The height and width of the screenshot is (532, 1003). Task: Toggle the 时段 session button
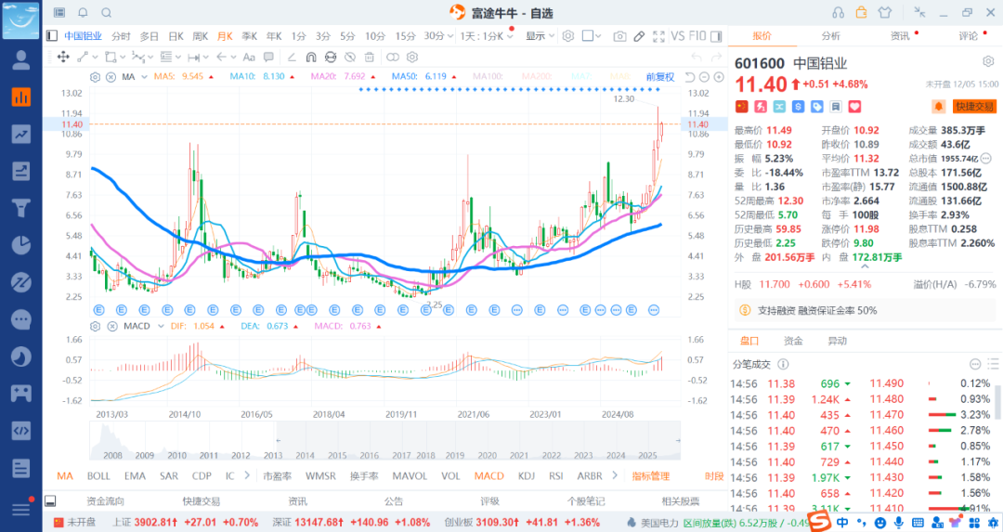pyautogui.click(x=714, y=475)
